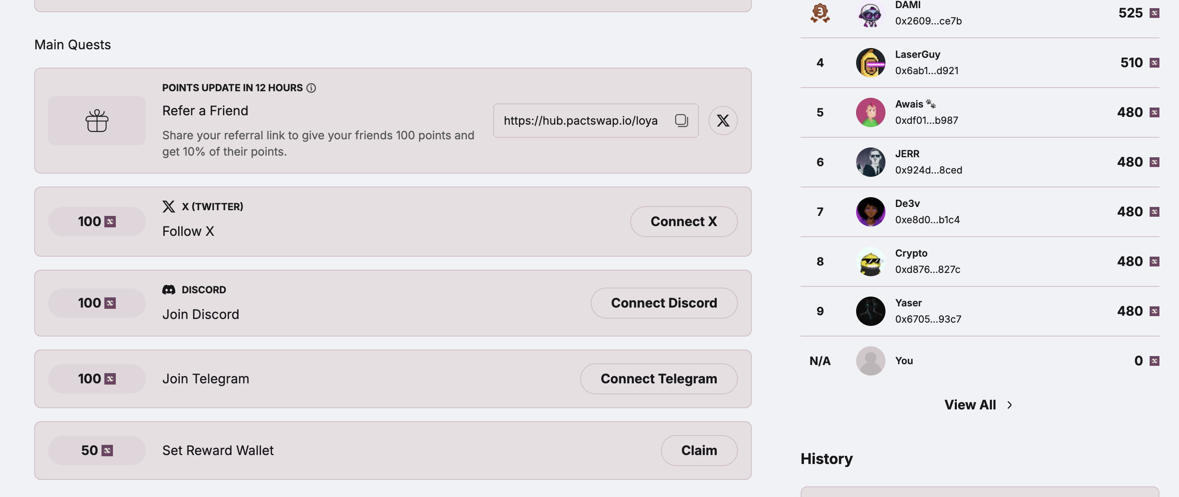The width and height of the screenshot is (1179, 497).
Task: Connect X to complete the Follow X quest
Action: tap(683, 221)
